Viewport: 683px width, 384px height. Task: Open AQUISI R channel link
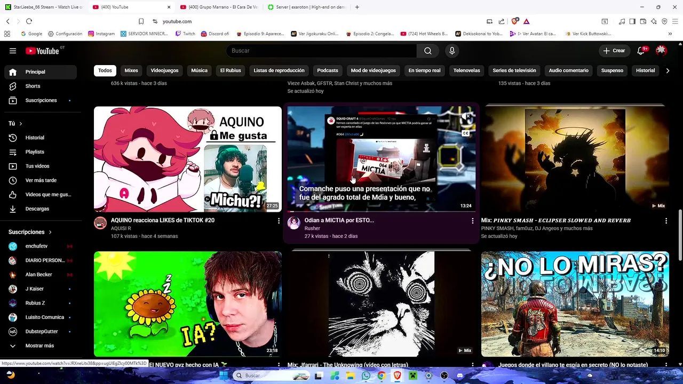pyautogui.click(x=121, y=228)
